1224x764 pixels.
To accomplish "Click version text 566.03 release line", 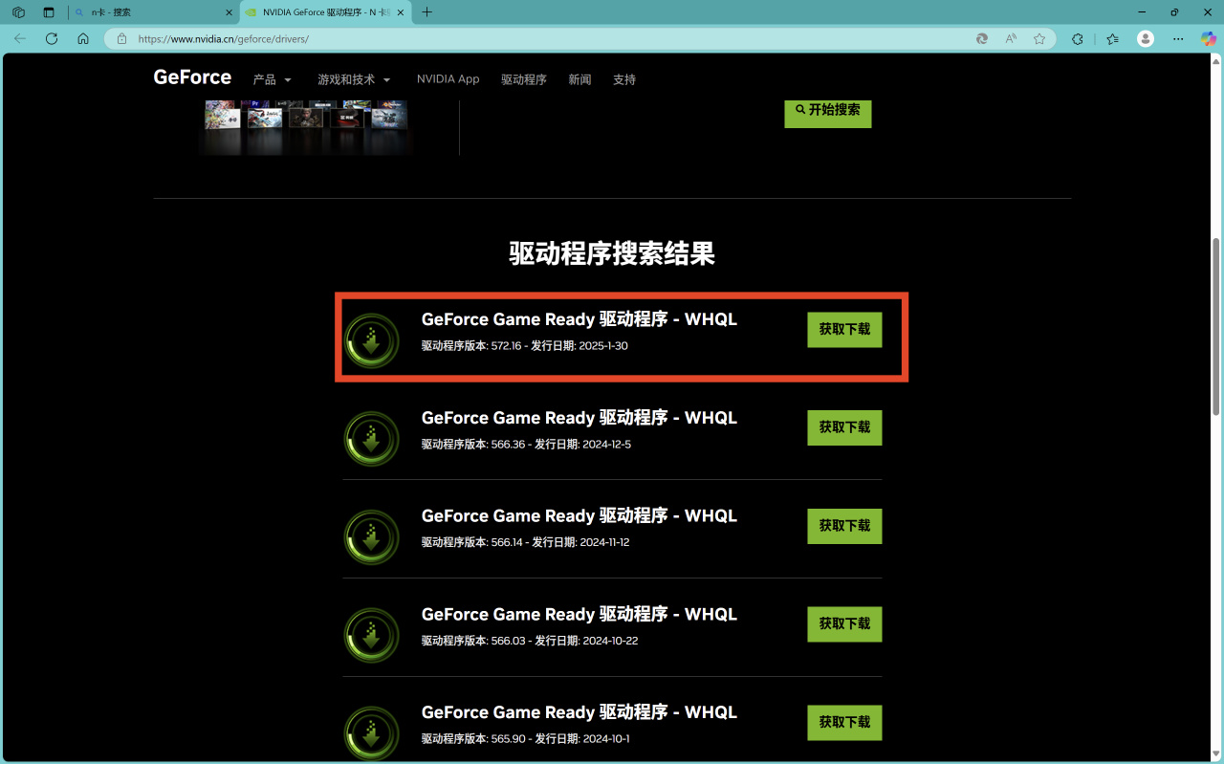I will (x=530, y=641).
